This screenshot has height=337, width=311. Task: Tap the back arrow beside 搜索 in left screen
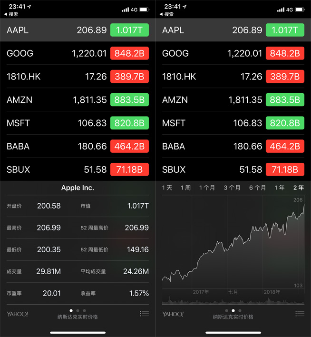tap(6, 15)
